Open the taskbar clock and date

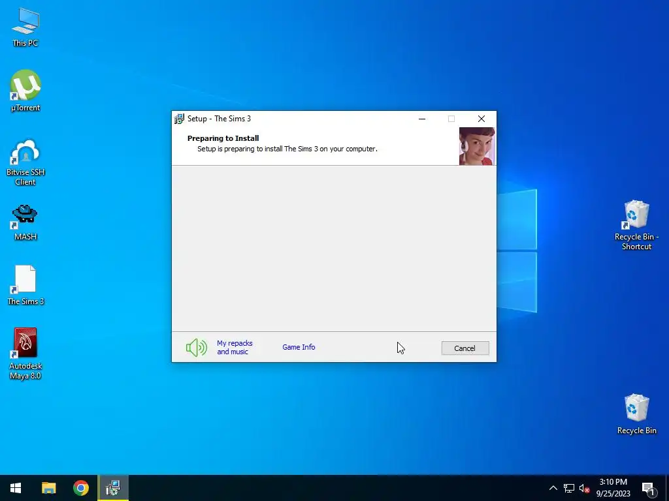[613, 488]
